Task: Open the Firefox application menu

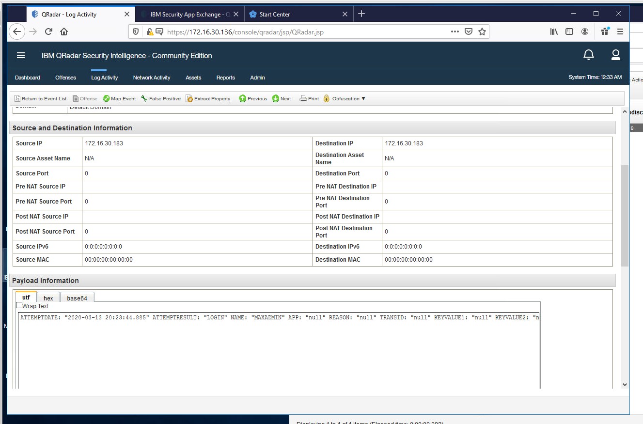Action: (x=620, y=31)
